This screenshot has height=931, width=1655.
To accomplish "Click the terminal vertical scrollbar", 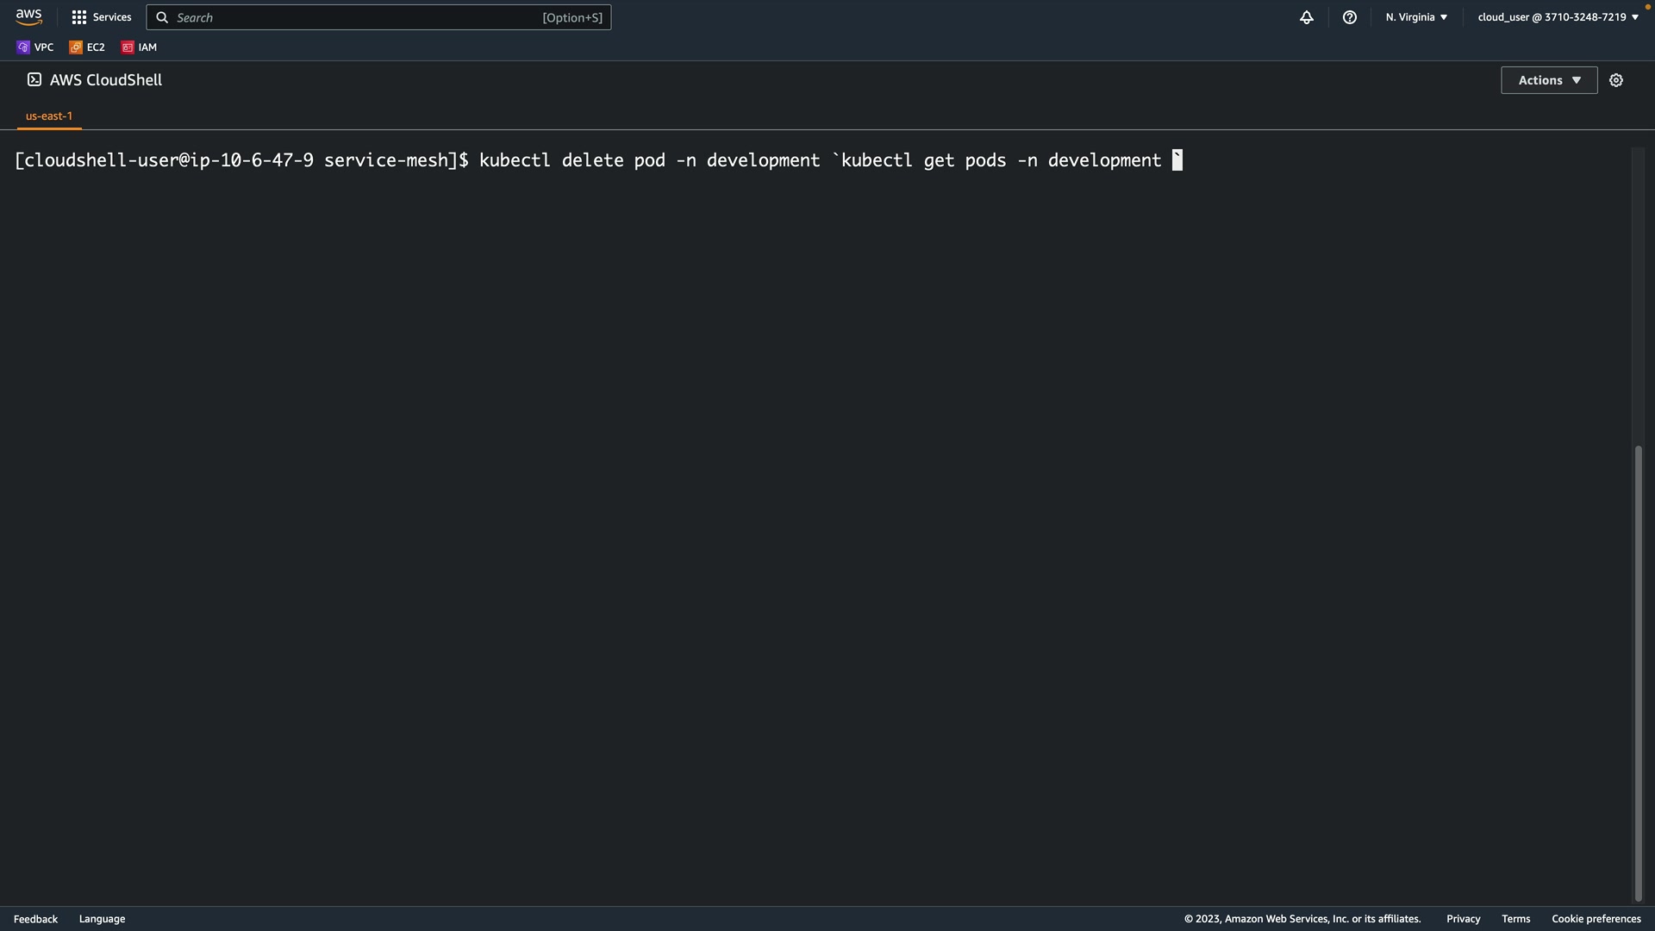I will [x=1639, y=672].
